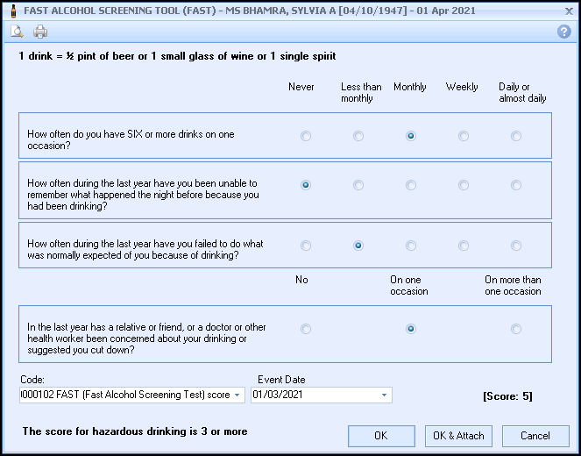
Task: Expand the Code dropdown list
Action: pos(238,395)
